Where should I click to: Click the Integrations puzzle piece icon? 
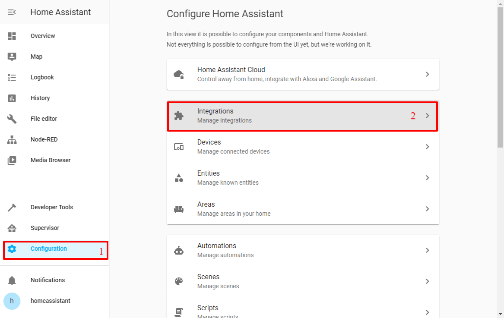coord(179,116)
